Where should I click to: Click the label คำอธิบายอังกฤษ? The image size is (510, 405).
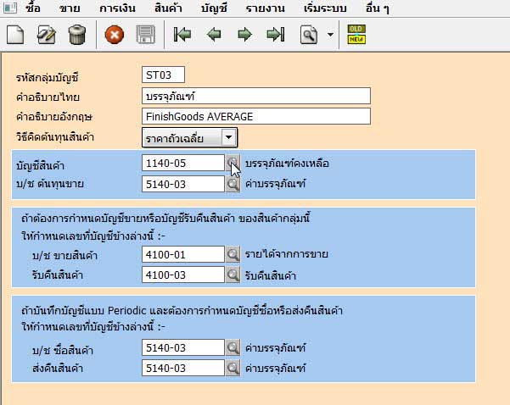tap(54, 117)
